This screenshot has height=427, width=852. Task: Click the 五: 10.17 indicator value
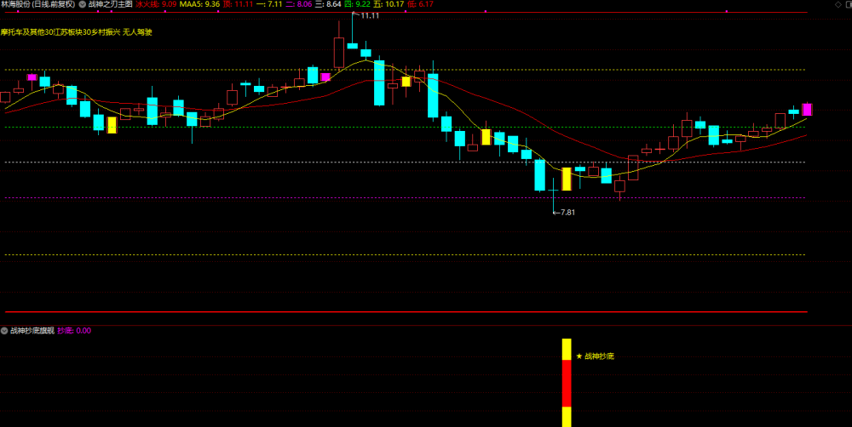[x=389, y=3]
